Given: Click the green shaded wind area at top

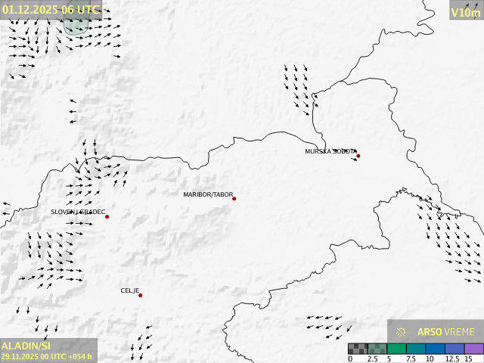Looking at the screenshot, I should pos(76,26).
